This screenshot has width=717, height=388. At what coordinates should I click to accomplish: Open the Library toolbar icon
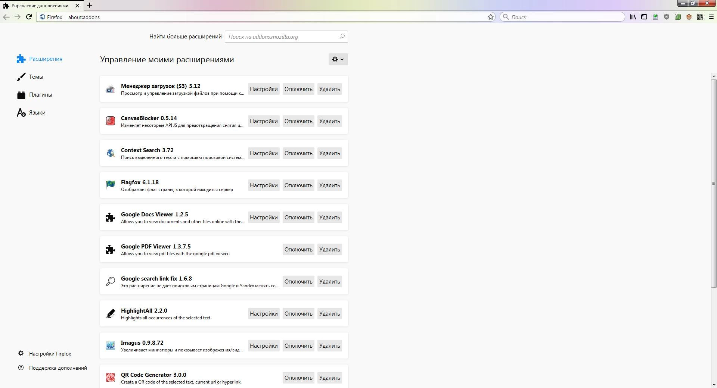633,17
